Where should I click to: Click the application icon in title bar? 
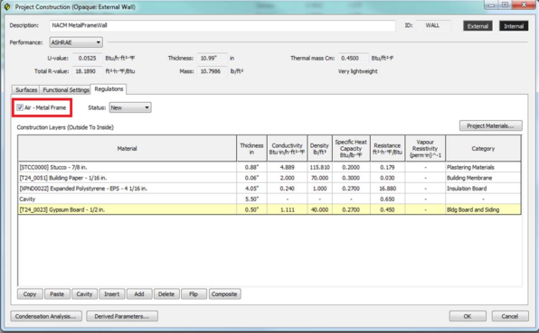pyautogui.click(x=7, y=6)
